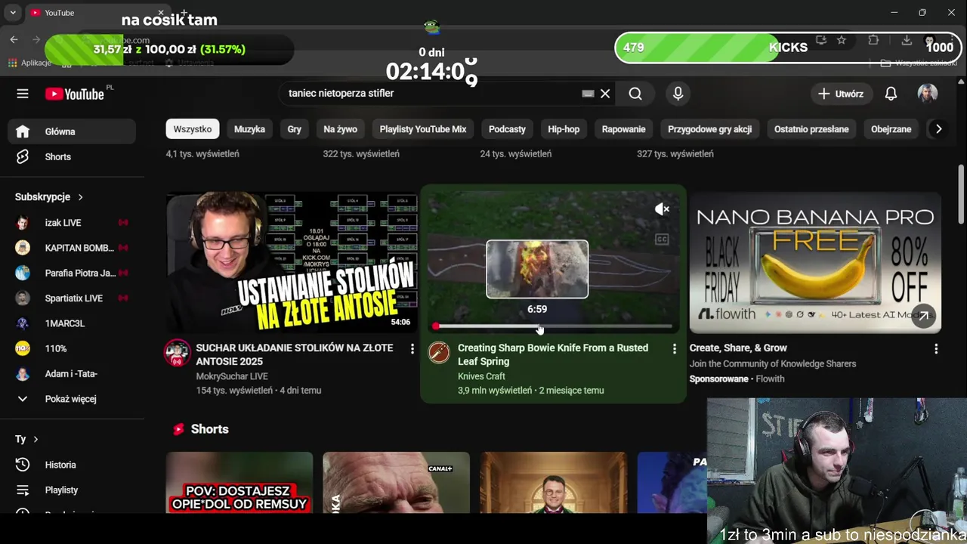Open ad link arrow on Nano Banana thumbnail
967x544 pixels.
click(x=923, y=316)
